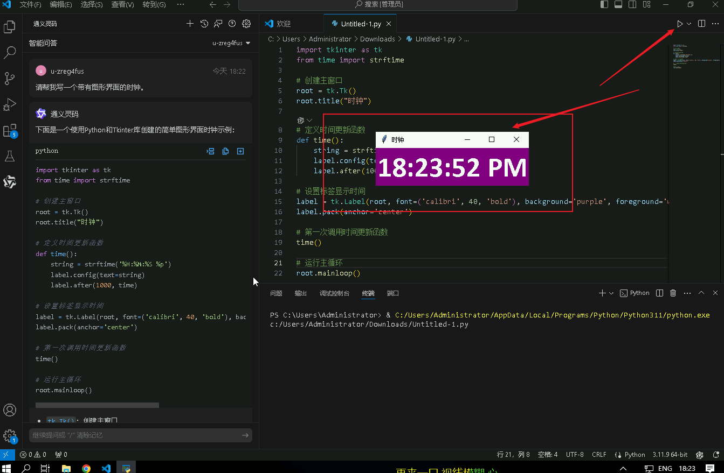Split the terminal pane
The image size is (724, 473).
pos(659,293)
